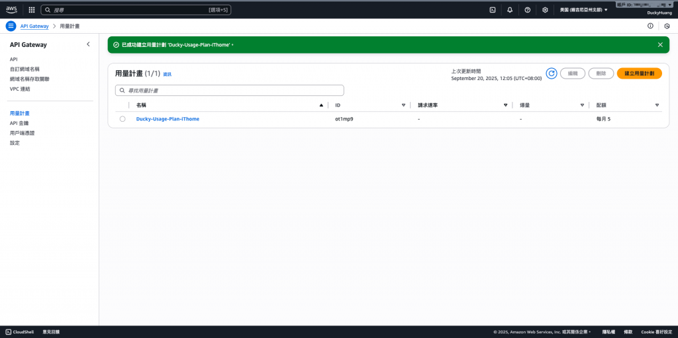Open the settings gear in top bar
Image resolution: width=678 pixels, height=338 pixels.
[546, 9]
